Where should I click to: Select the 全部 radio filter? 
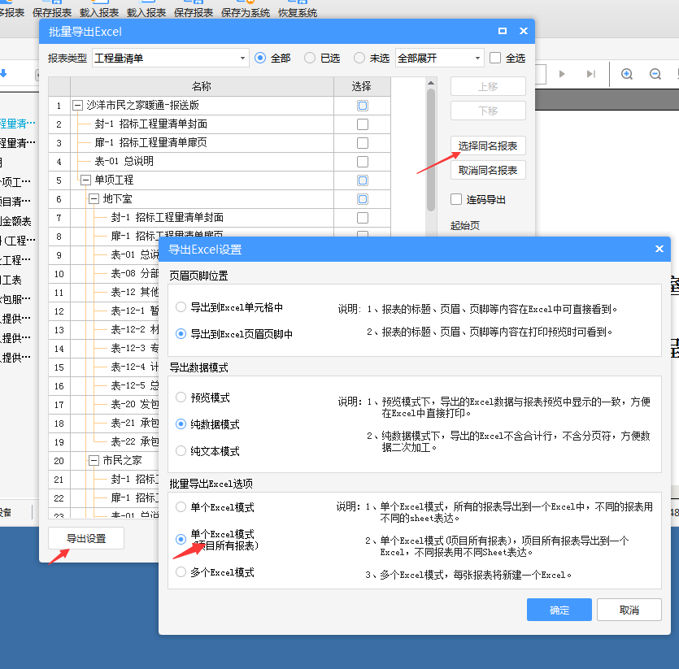click(260, 58)
